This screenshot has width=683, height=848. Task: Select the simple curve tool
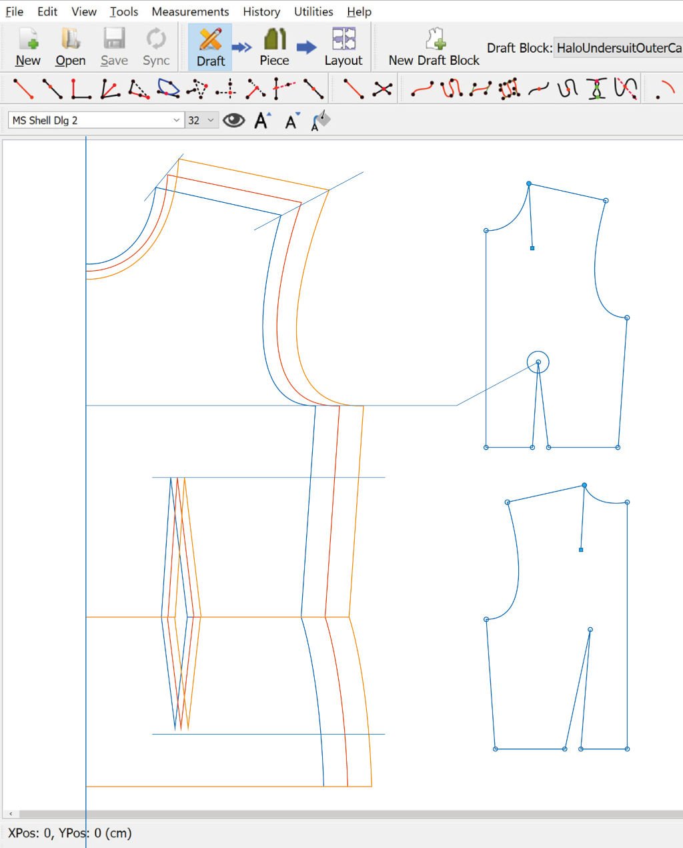[422, 89]
